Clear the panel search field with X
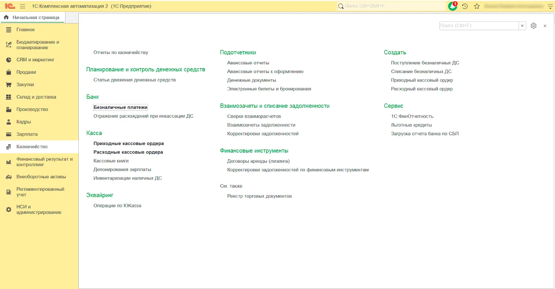The width and height of the screenshot is (555, 289). point(522,26)
